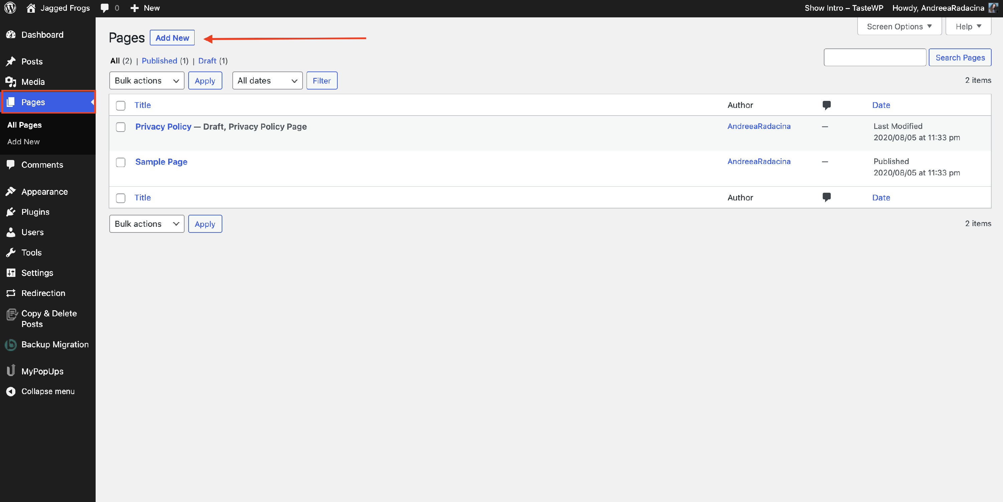
Task: Tick the Sample Page checkbox
Action: tap(121, 162)
